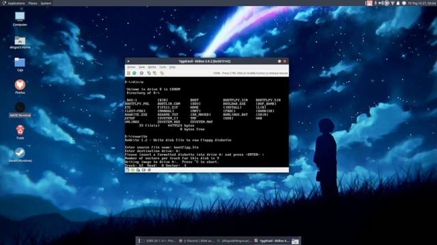This screenshot has width=437, height=245.
Task: Open the Action menu in 86Box
Action: pyautogui.click(x=131, y=67)
